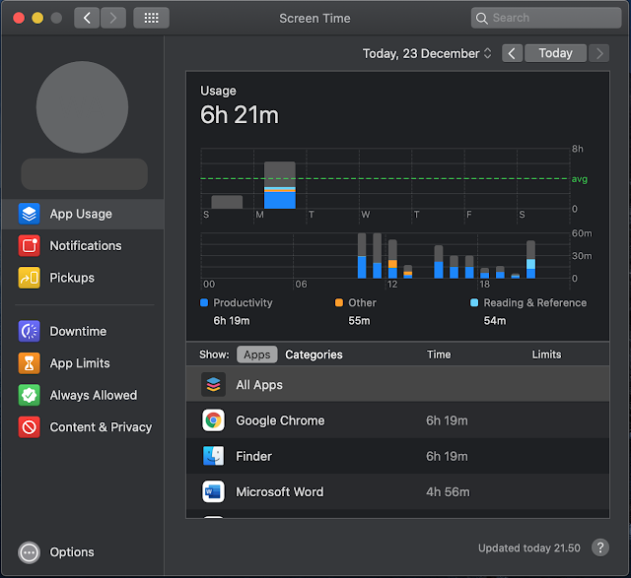
Task: Go back with the toolbar back arrow
Action: pyautogui.click(x=87, y=18)
